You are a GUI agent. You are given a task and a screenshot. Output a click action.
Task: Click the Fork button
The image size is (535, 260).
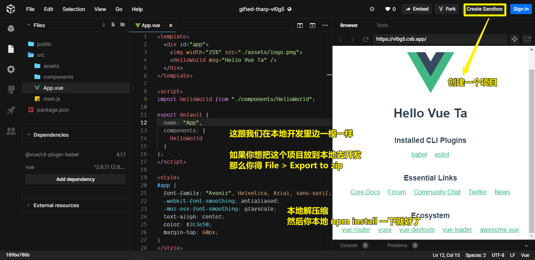tap(447, 9)
